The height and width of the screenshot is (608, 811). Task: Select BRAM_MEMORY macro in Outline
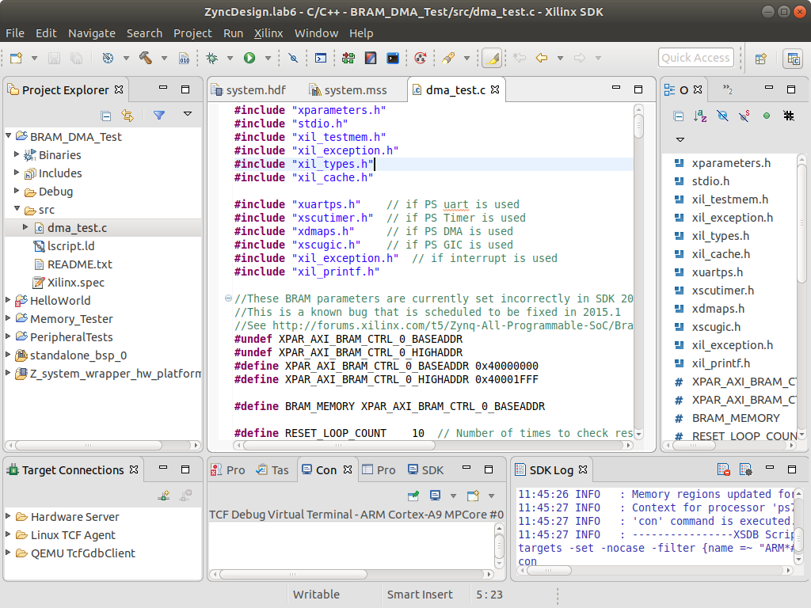tap(736, 418)
